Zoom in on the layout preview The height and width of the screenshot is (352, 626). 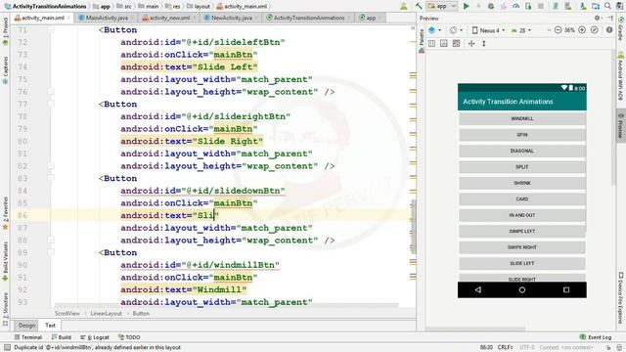pos(582,30)
